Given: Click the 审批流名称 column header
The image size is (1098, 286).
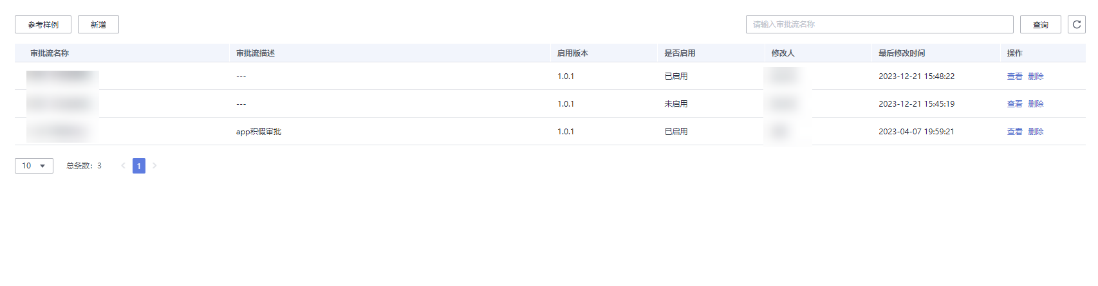Looking at the screenshot, I should pos(50,53).
